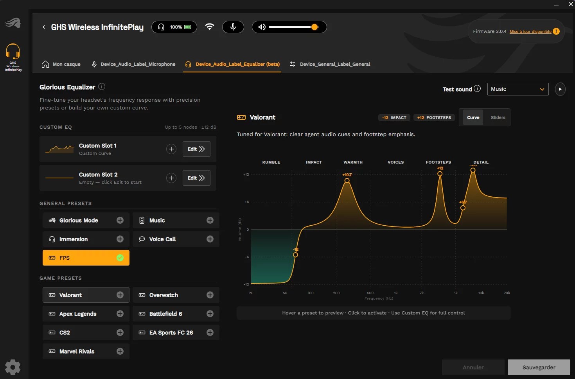
Task: Switch the EQ view to Sliders
Action: click(498, 117)
